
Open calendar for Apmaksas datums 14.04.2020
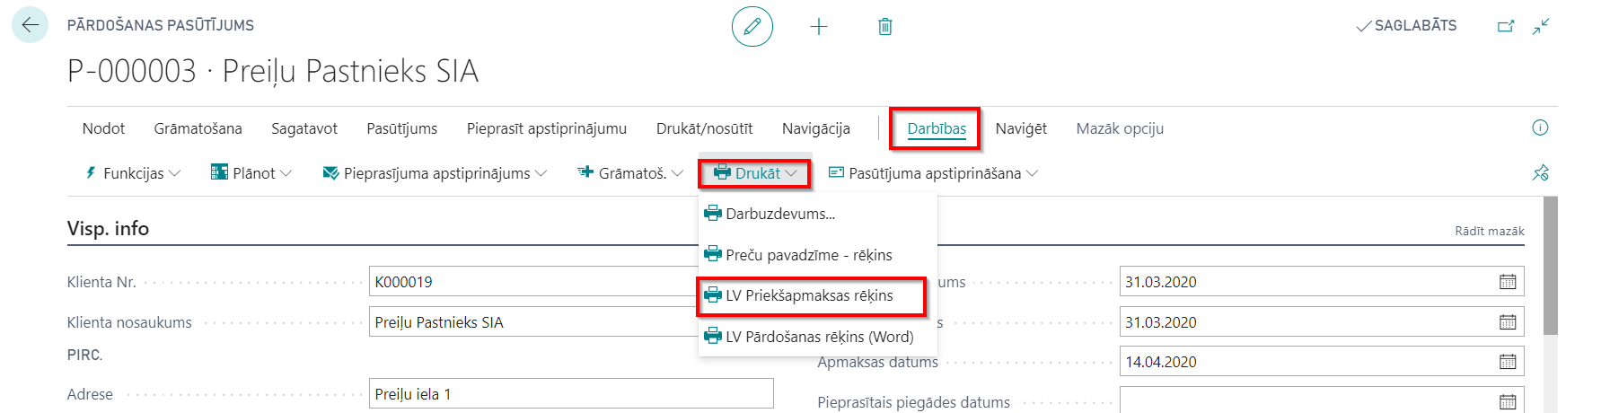pos(1508,362)
